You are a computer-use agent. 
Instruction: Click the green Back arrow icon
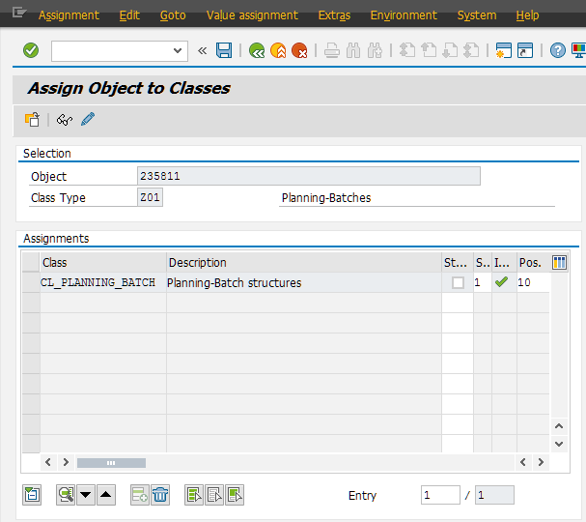pyautogui.click(x=256, y=50)
